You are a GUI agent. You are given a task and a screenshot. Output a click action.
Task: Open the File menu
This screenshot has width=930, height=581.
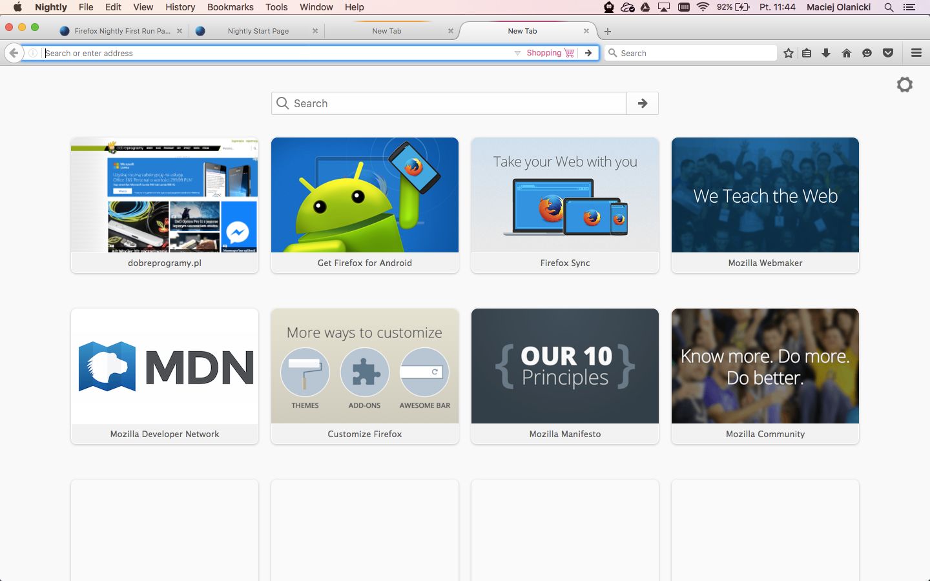[x=86, y=7]
